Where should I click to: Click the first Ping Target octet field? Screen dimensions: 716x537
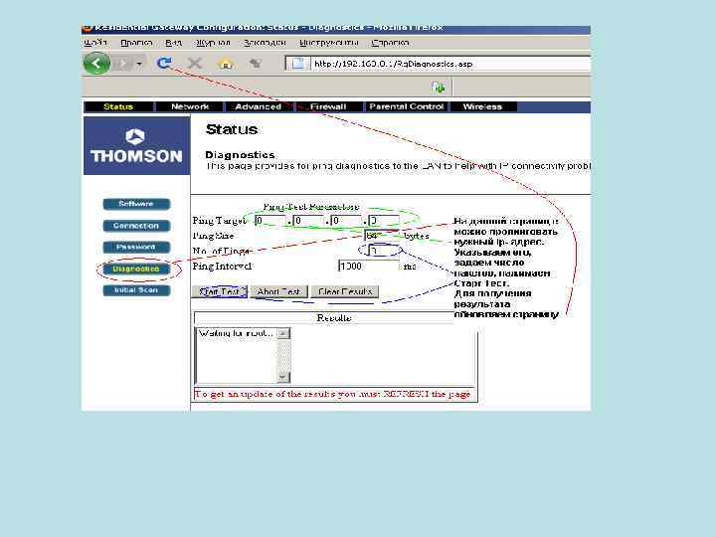[269, 221]
